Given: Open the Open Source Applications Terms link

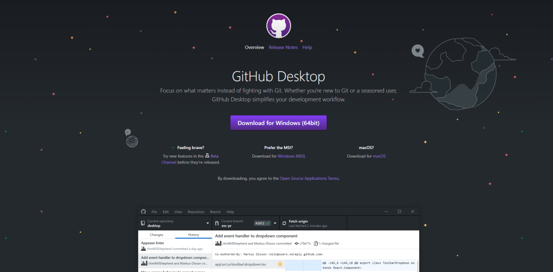Looking at the screenshot, I should tap(309, 178).
